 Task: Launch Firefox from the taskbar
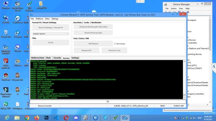pos(37,118)
